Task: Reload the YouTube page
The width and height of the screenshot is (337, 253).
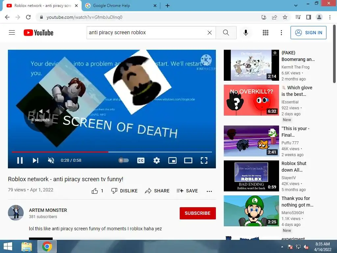Action: click(x=28, y=17)
